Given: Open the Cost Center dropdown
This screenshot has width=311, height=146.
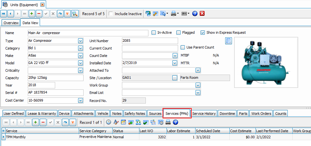Looking at the screenshot, I should [80, 101].
